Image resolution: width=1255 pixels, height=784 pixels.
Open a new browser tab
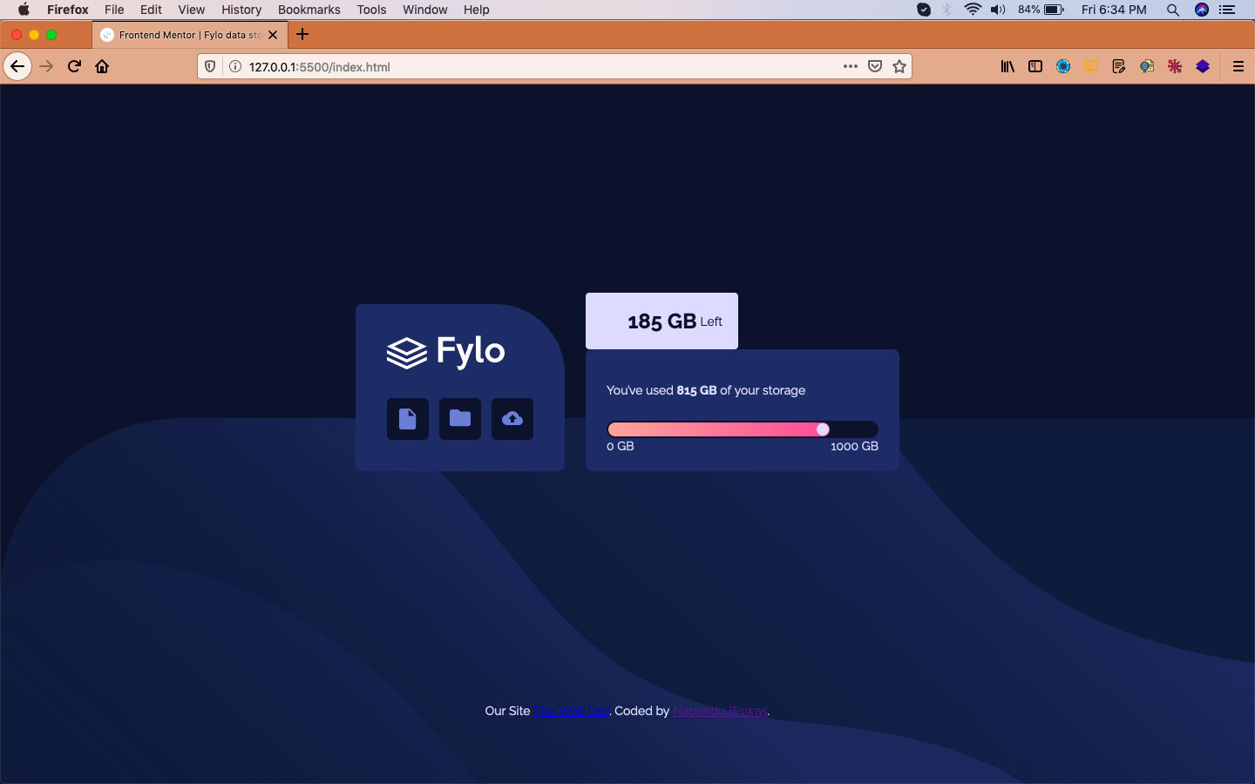302,35
